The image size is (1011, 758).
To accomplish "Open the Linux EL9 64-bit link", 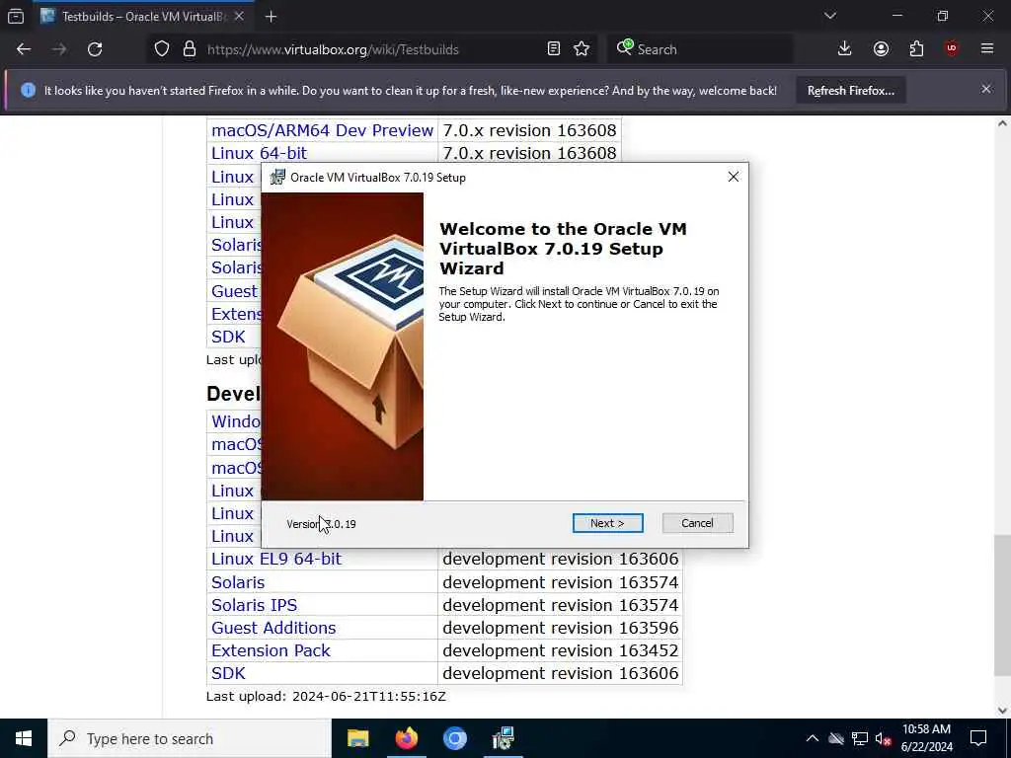I will 276,559.
